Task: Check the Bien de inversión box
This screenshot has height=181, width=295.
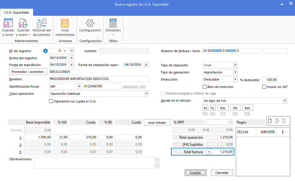Action: 204,87
